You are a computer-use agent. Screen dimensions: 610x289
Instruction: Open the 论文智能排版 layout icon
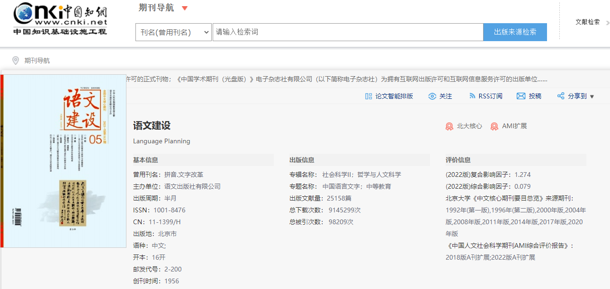(x=368, y=96)
